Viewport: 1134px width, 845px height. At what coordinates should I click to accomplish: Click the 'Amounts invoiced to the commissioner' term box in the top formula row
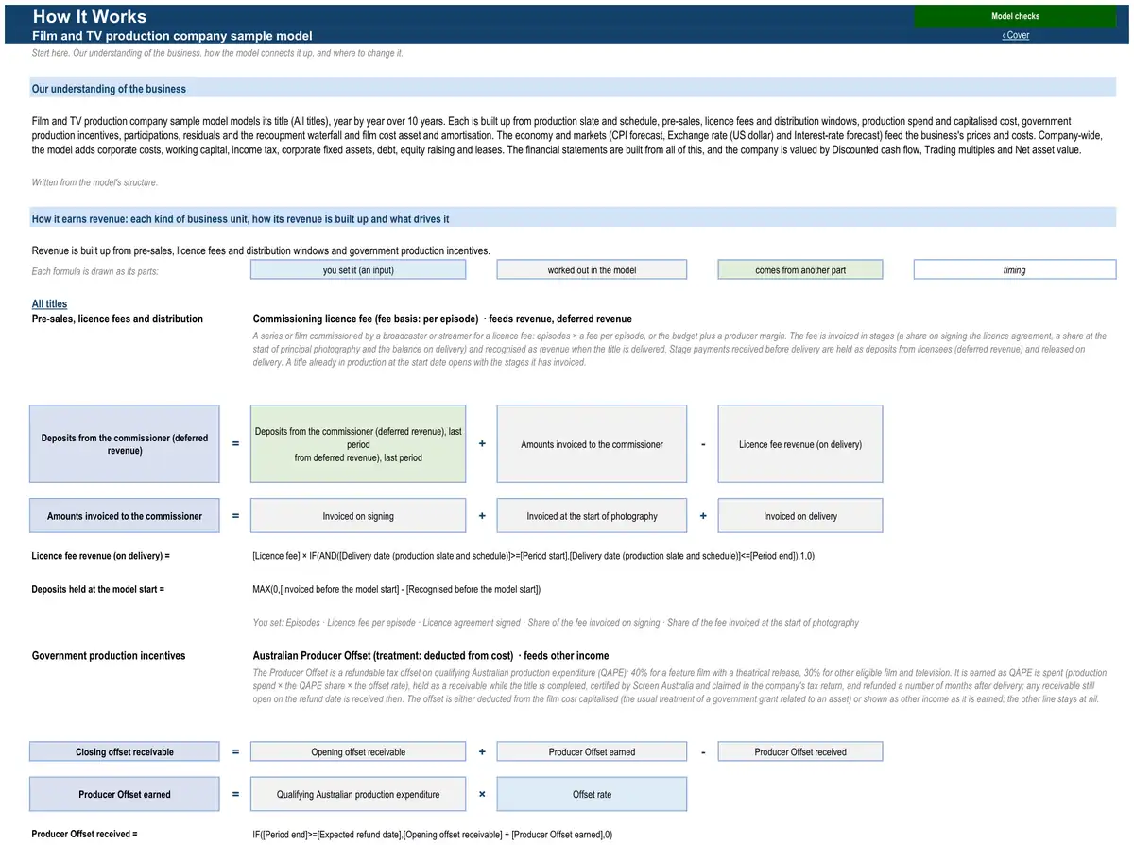pos(592,444)
